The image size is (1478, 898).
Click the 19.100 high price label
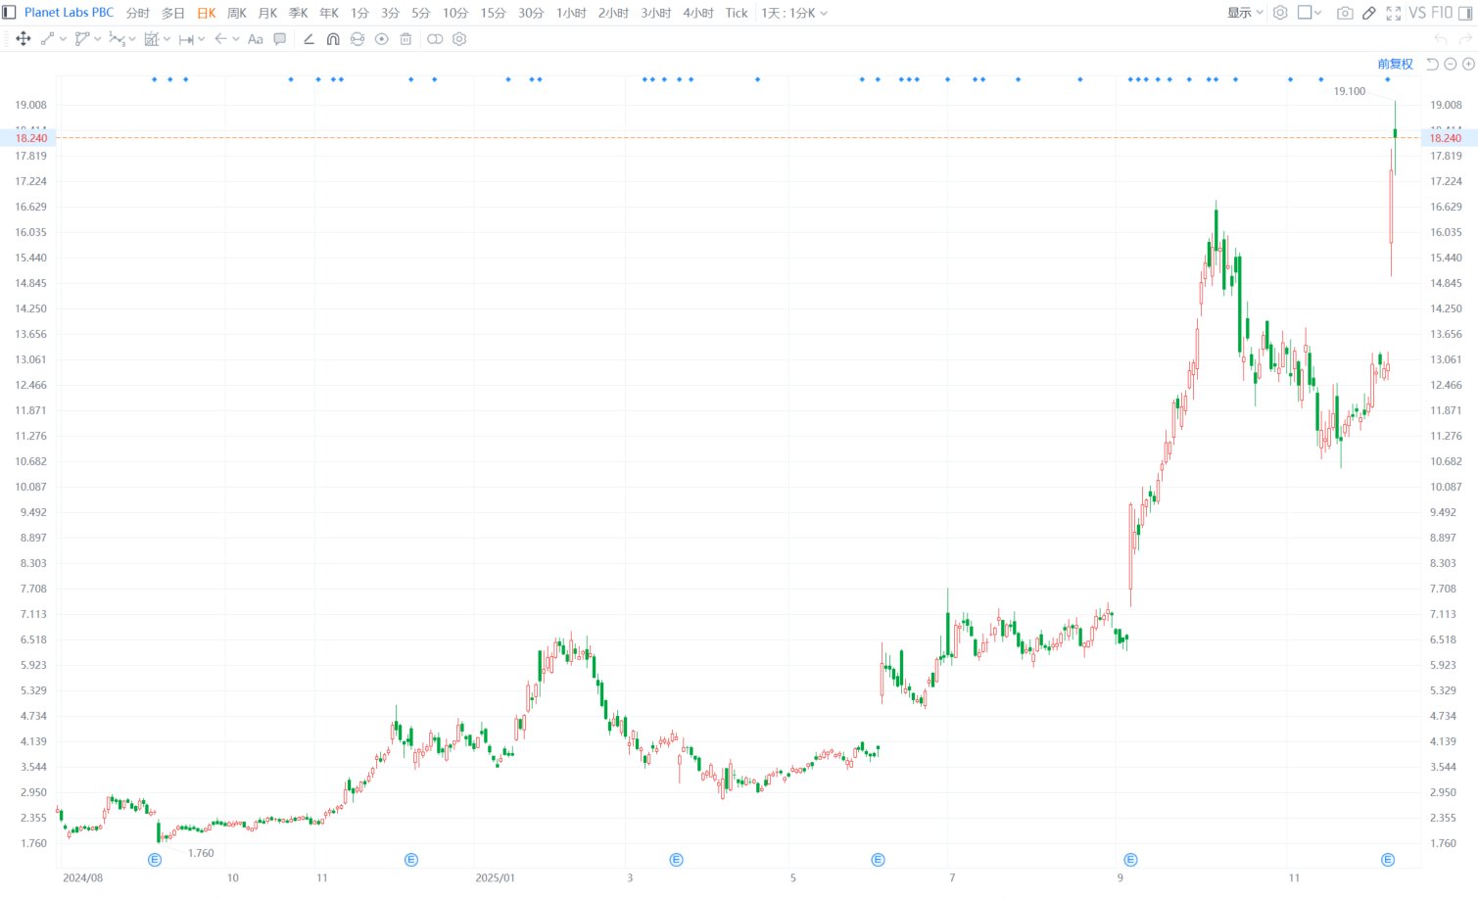pyautogui.click(x=1350, y=91)
